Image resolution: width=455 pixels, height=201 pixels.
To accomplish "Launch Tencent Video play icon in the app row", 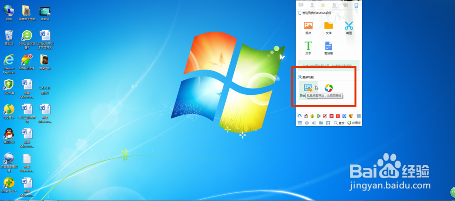I will click(x=318, y=116).
